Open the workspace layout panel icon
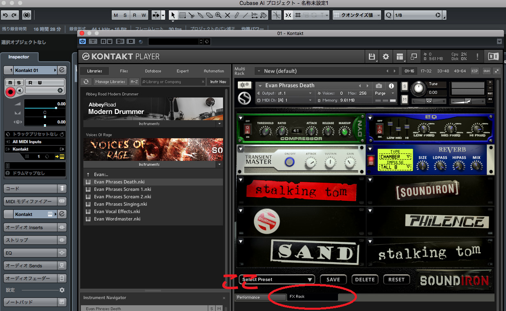The height and width of the screenshot is (311, 506). click(x=400, y=57)
